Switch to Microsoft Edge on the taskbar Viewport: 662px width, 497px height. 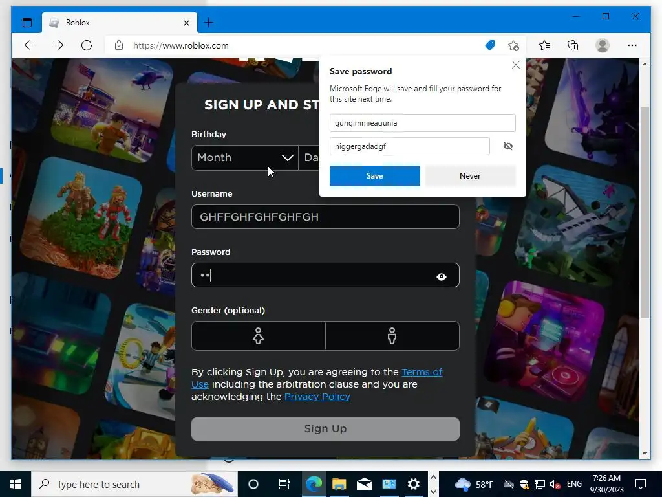(x=314, y=484)
